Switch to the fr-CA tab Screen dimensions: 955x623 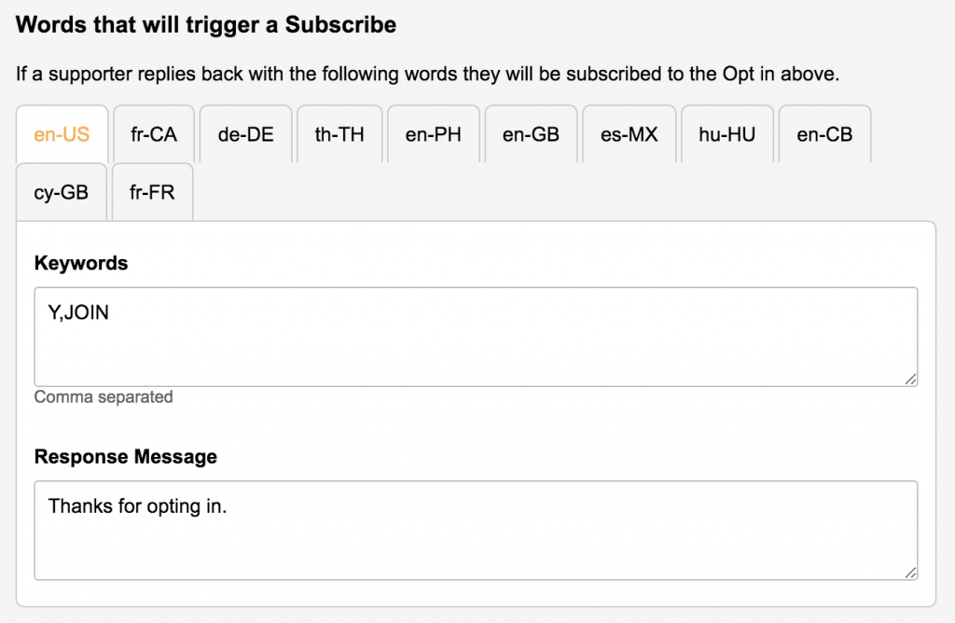pos(154,134)
